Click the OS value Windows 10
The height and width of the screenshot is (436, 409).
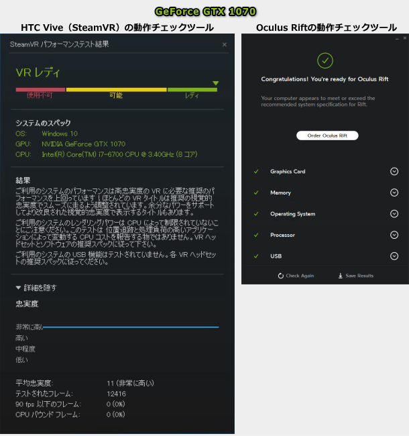pos(60,133)
